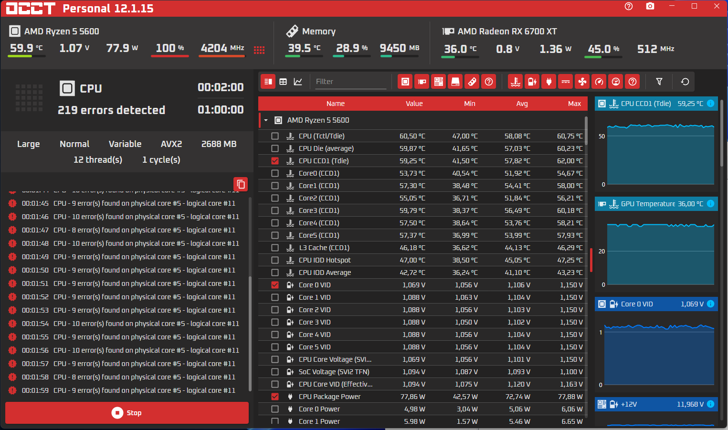Viewport: 728px width, 430px height.
Task: Toggle the unknown sensor type filter
Action: [x=633, y=82]
